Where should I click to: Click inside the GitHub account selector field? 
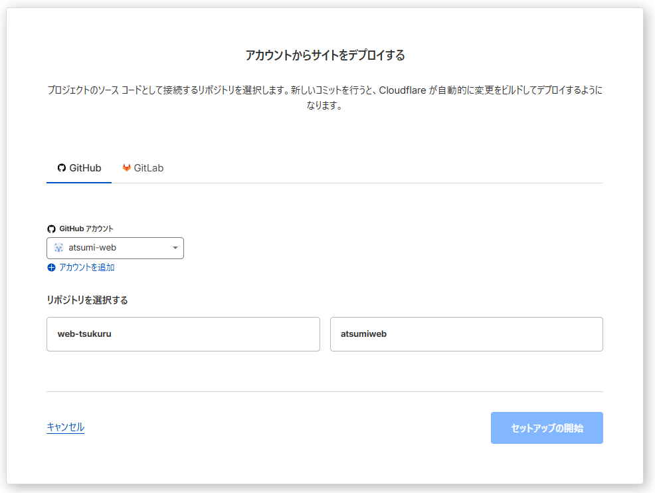click(x=115, y=248)
